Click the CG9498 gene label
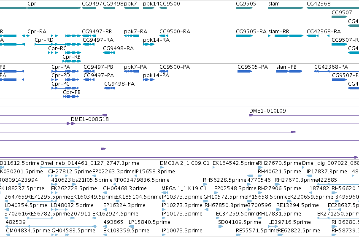This screenshot has height=237, width=359. [x=113, y=4]
